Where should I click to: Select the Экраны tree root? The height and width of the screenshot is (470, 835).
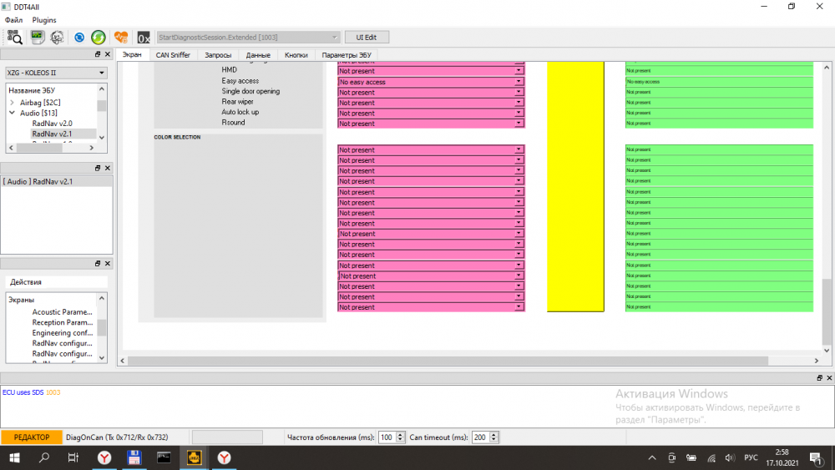coord(22,300)
